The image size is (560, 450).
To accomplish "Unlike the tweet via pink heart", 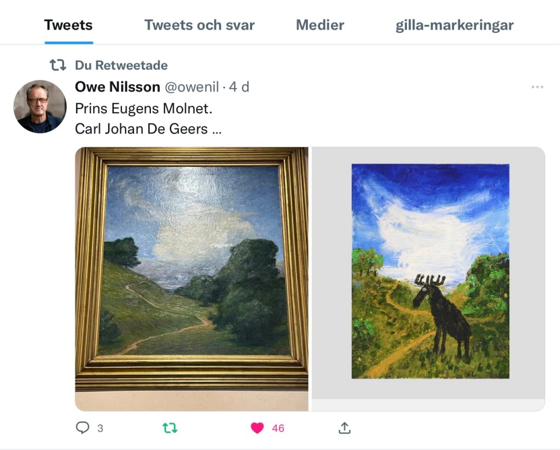I will click(x=257, y=428).
